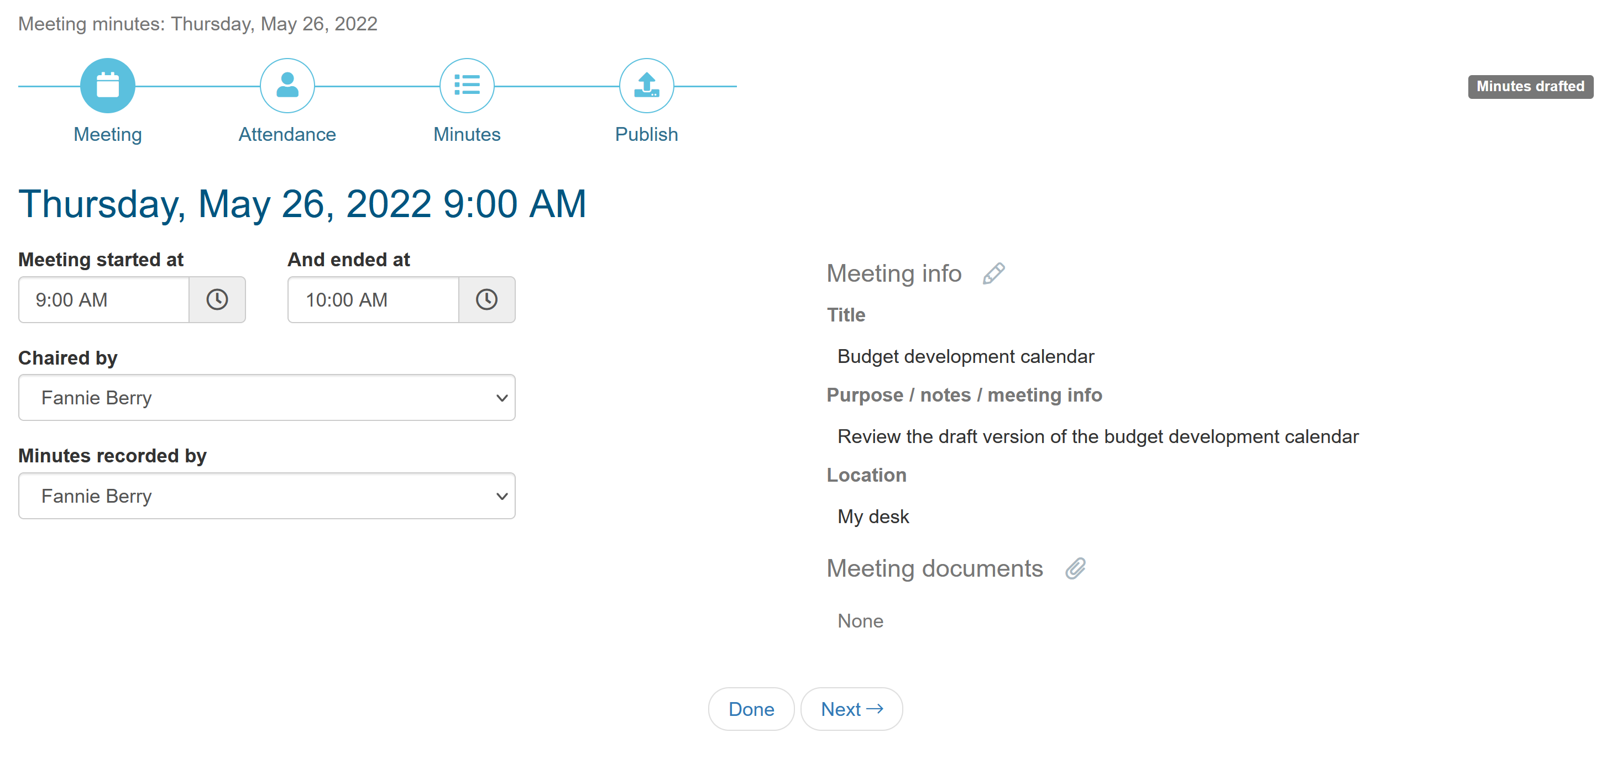Click the Publish step label

tap(646, 134)
